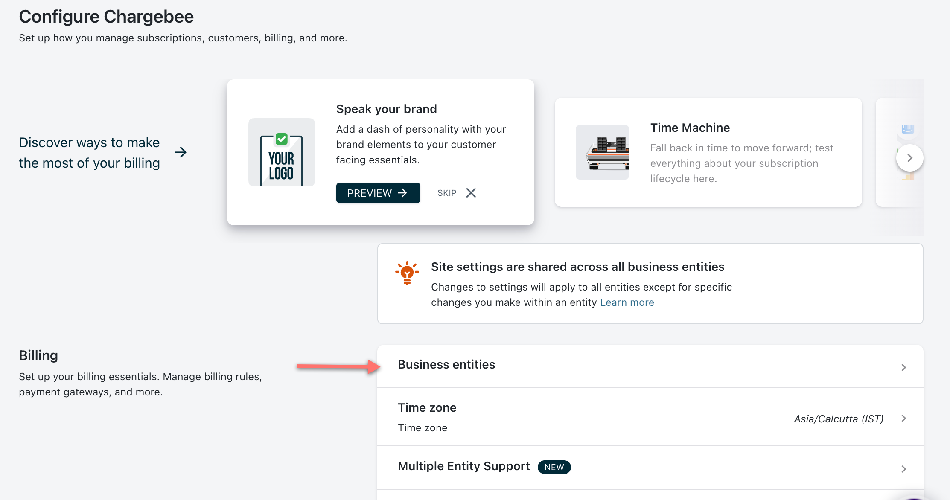Advance the carousel with the next chevron
The image size is (950, 500).
coord(909,158)
